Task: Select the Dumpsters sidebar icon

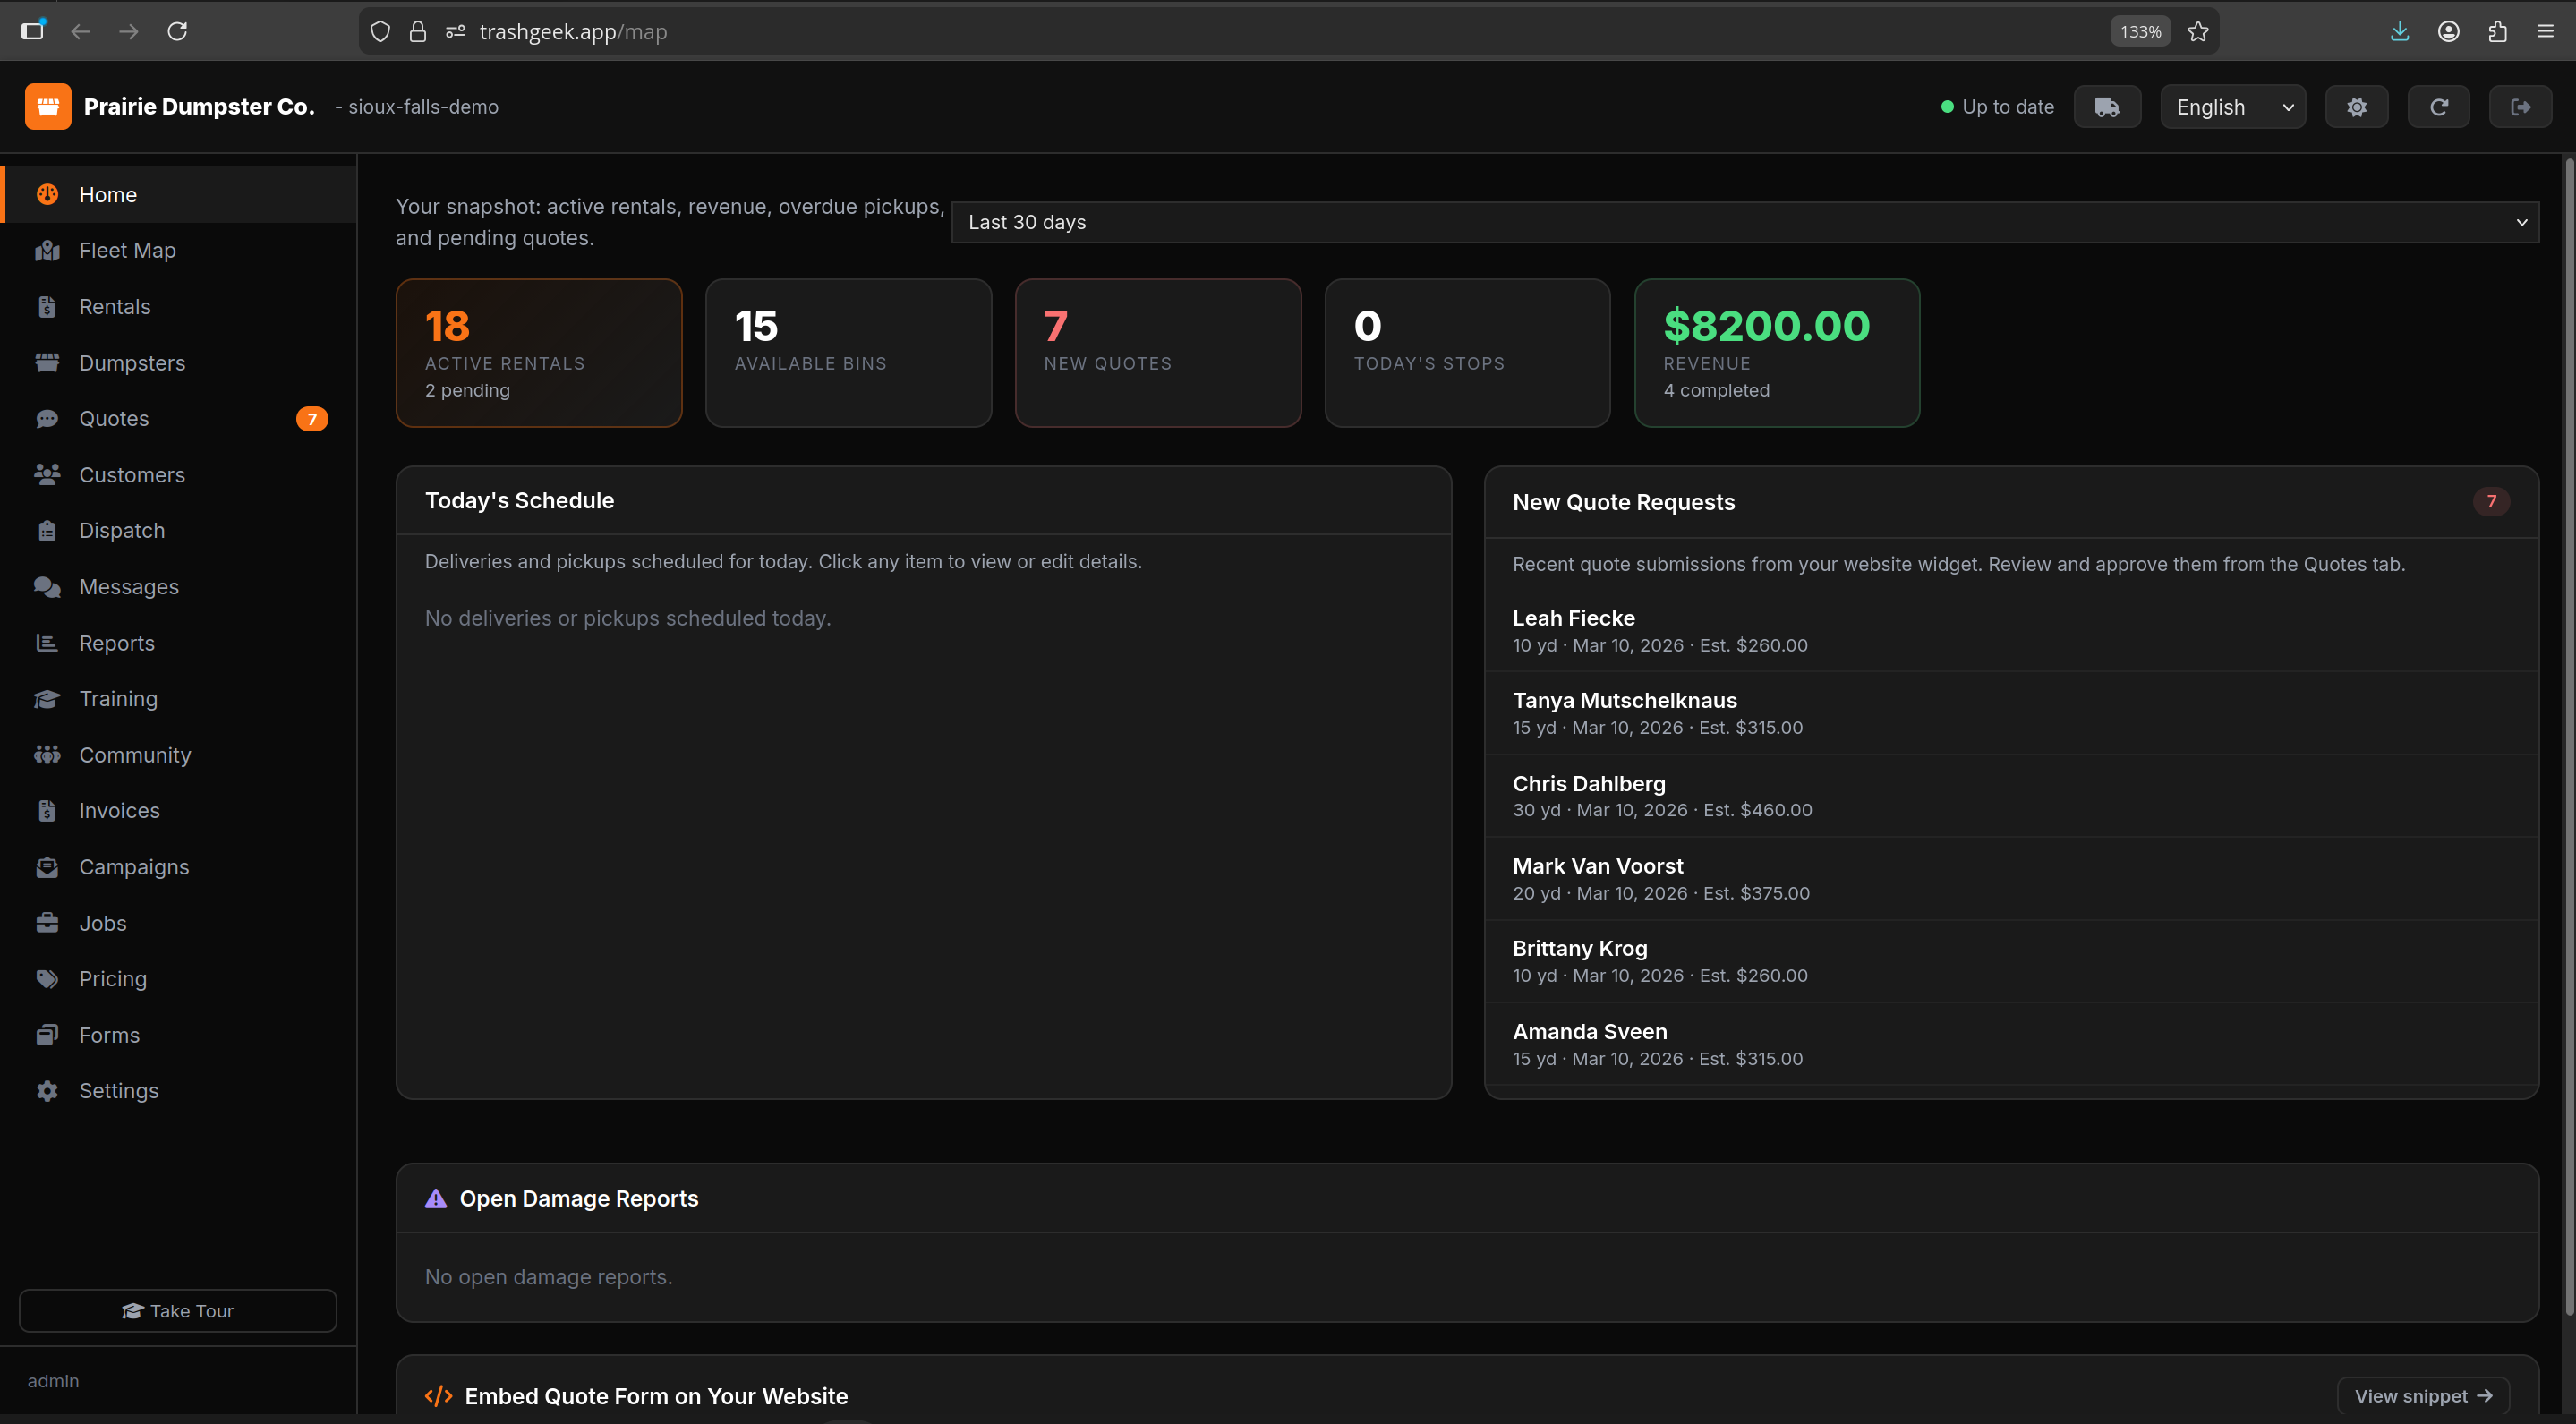Action: point(47,362)
